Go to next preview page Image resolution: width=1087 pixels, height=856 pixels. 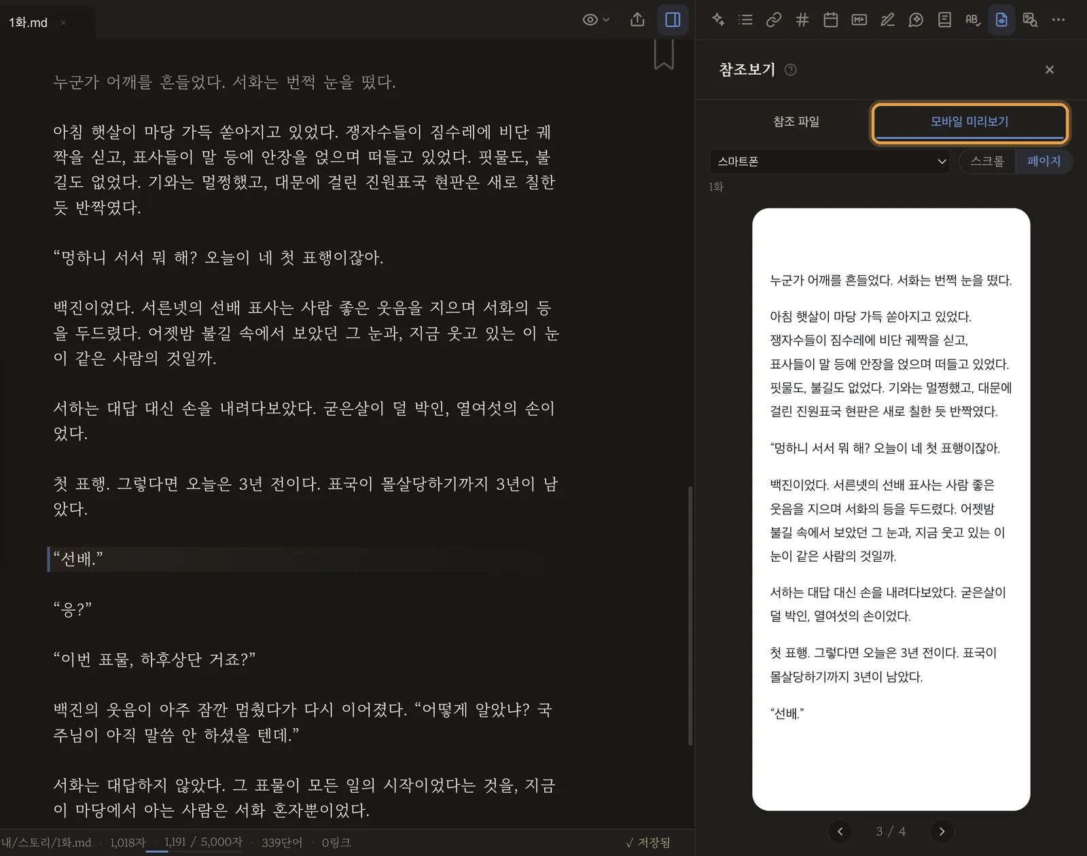941,832
